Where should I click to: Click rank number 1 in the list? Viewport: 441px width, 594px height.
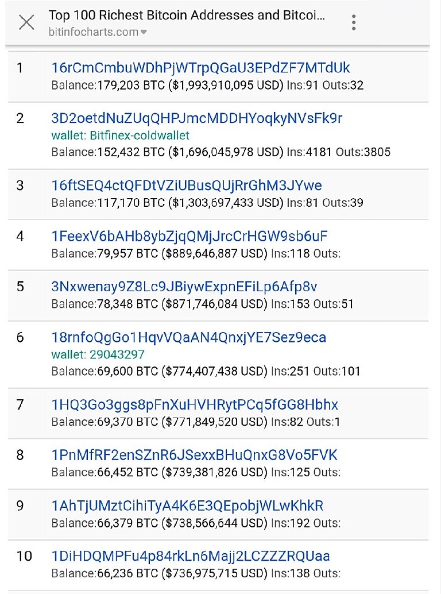(20, 68)
